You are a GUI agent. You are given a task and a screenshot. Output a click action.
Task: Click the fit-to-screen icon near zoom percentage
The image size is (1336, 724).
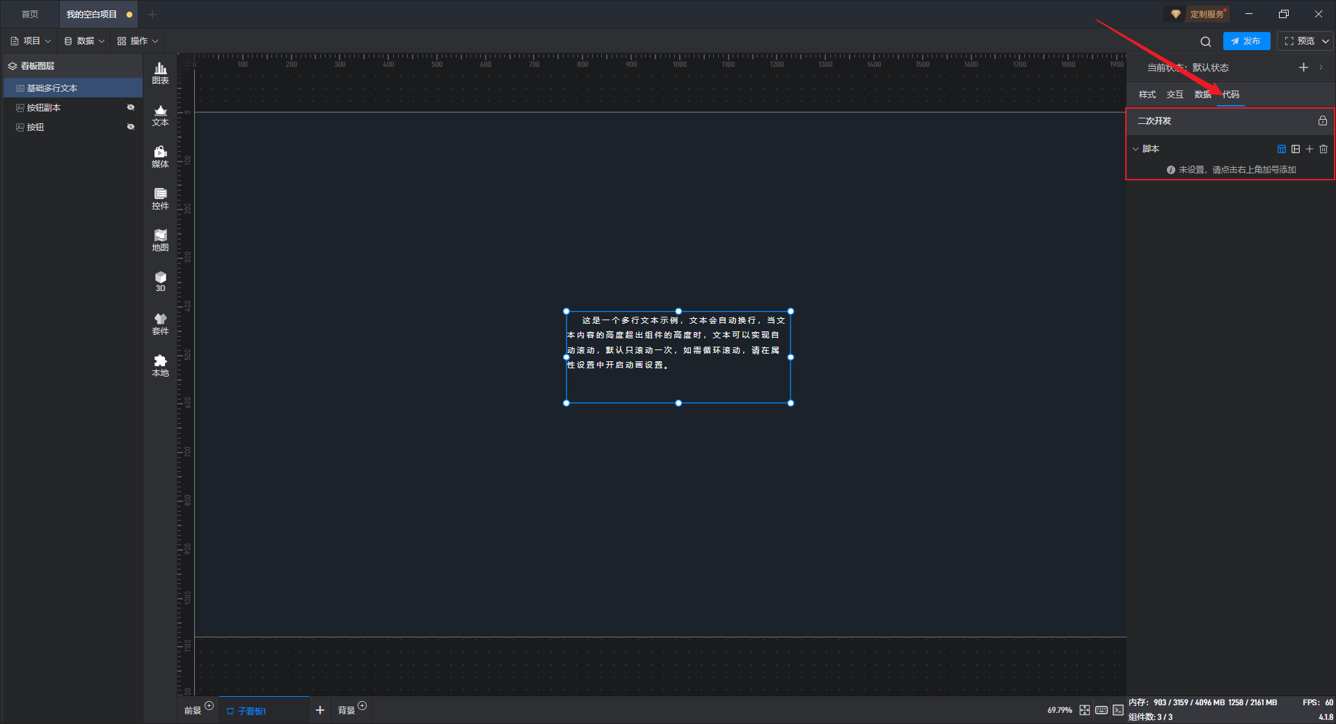pos(1085,710)
